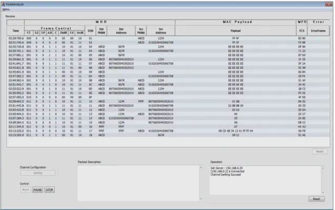Select packet row at time 02:41:641.7

pyautogui.click(x=168, y=64)
